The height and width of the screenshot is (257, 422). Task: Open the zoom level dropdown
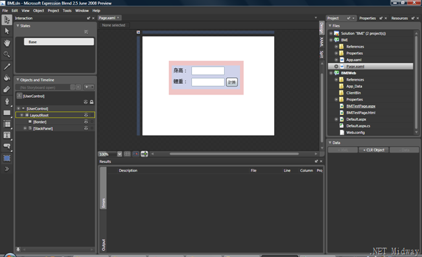coord(119,154)
